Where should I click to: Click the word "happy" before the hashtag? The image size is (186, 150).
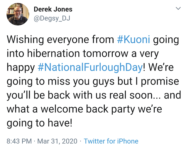click(21, 67)
